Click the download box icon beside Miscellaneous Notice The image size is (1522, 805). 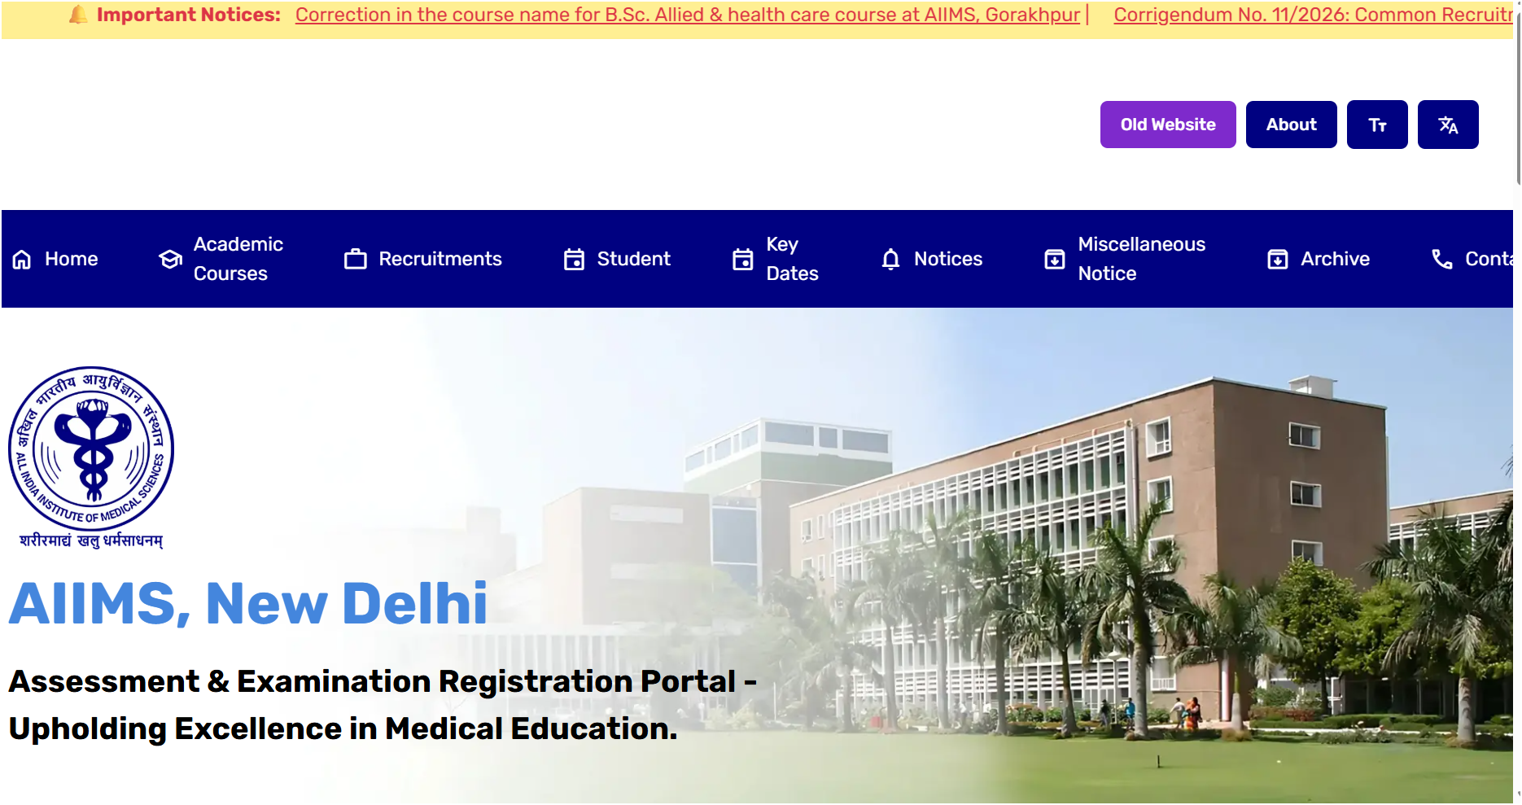[1055, 260]
